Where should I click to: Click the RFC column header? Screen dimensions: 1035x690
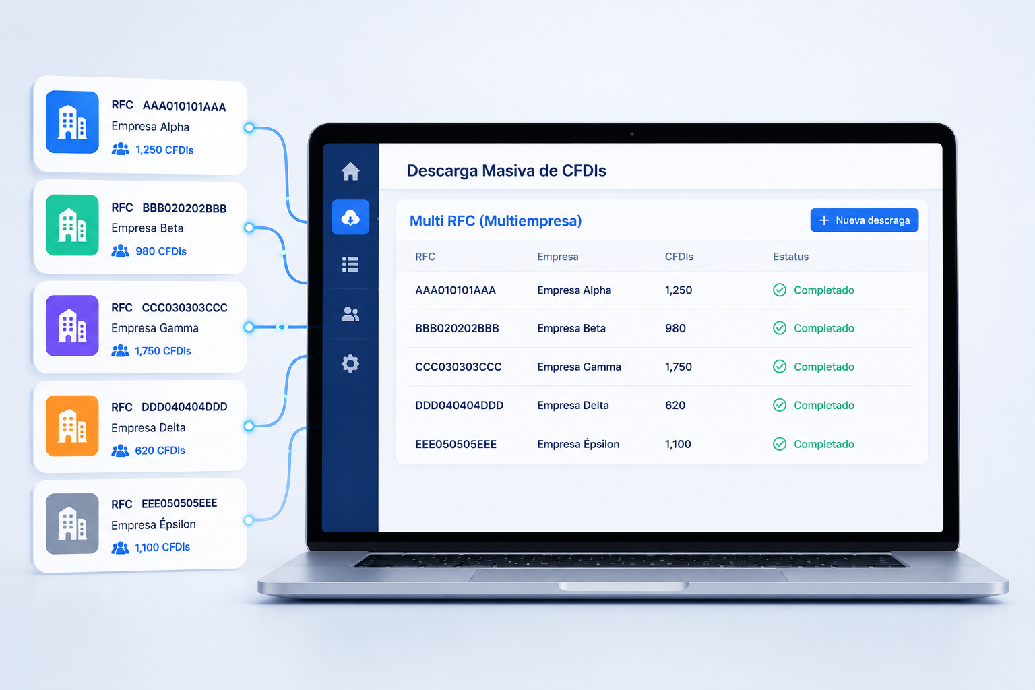[425, 257]
